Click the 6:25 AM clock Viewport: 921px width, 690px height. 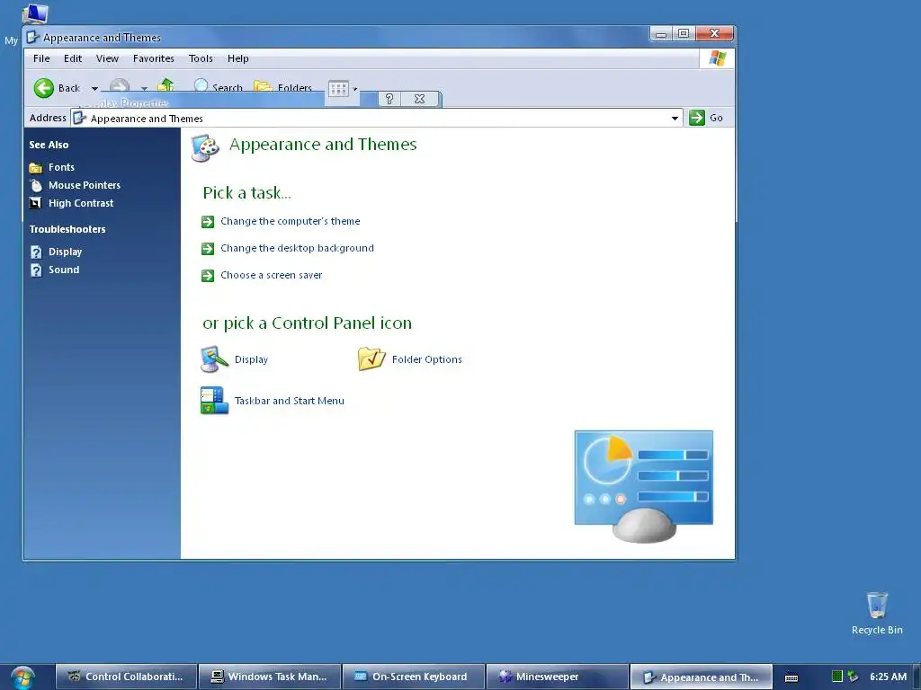coord(888,677)
